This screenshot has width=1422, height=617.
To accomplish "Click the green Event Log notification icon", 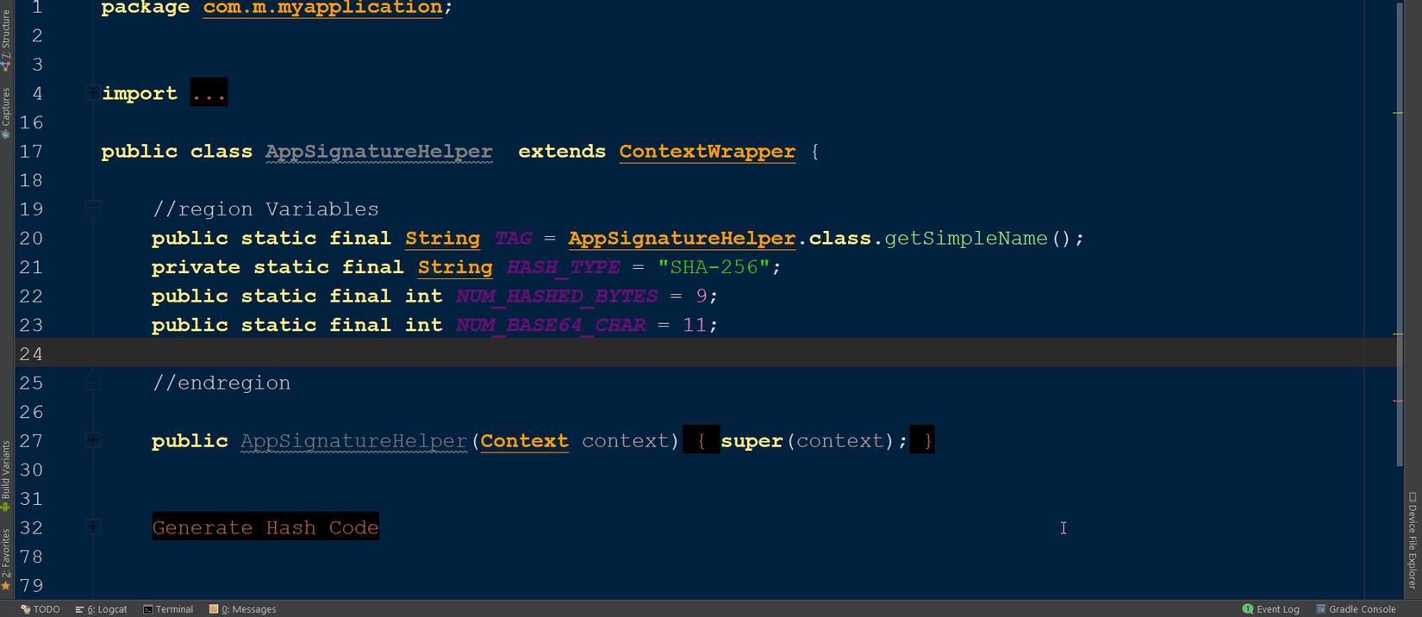I will [x=1247, y=609].
